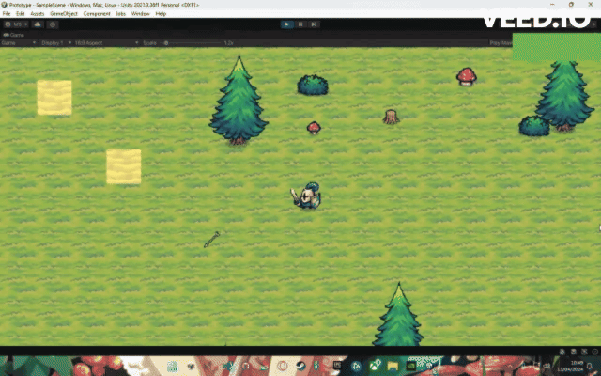
Task: Open the Edit menu
Action: pos(21,14)
